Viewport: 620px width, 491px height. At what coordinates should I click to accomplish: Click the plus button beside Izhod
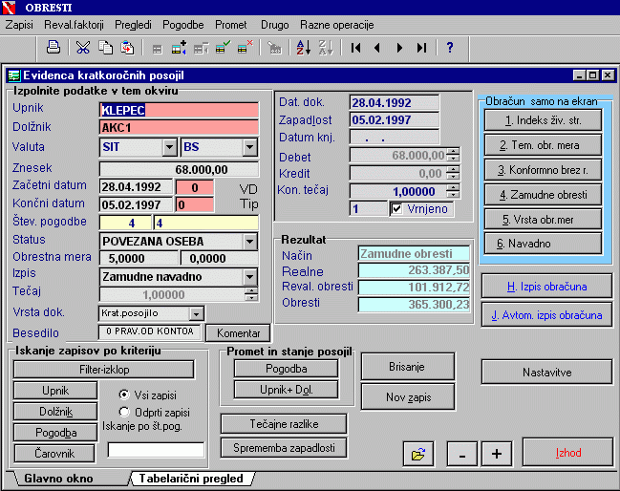497,455
